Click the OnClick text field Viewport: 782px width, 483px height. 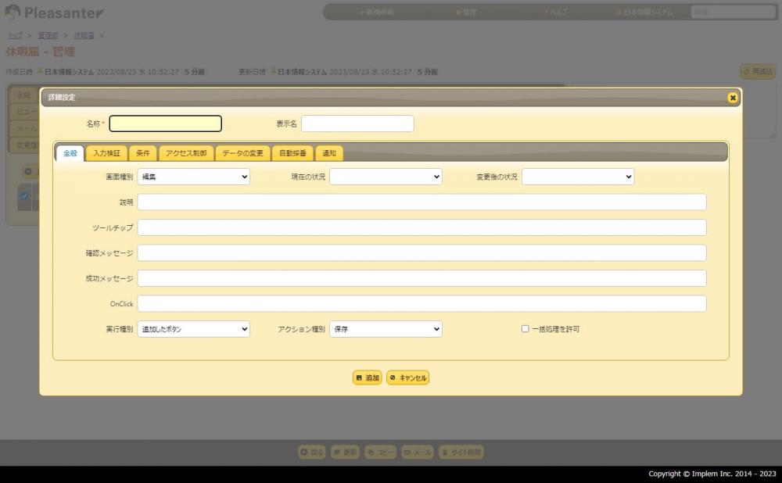tap(421, 304)
